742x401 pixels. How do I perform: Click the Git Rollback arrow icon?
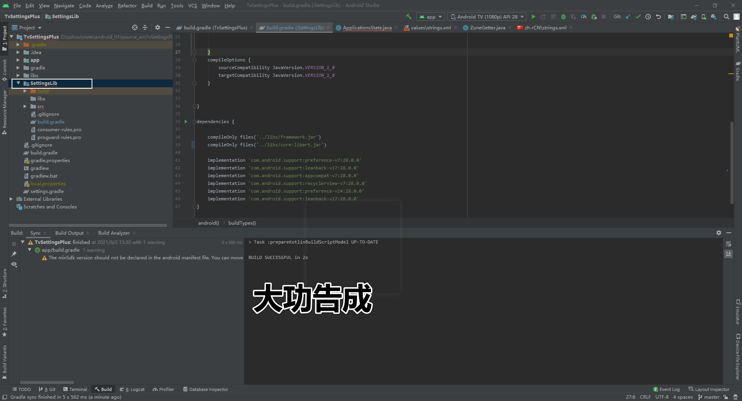tap(658, 17)
